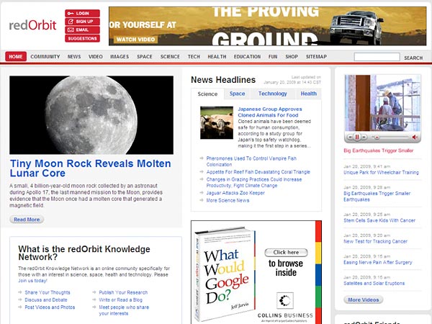
Task: Open the full moon feature image
Action: point(91,115)
